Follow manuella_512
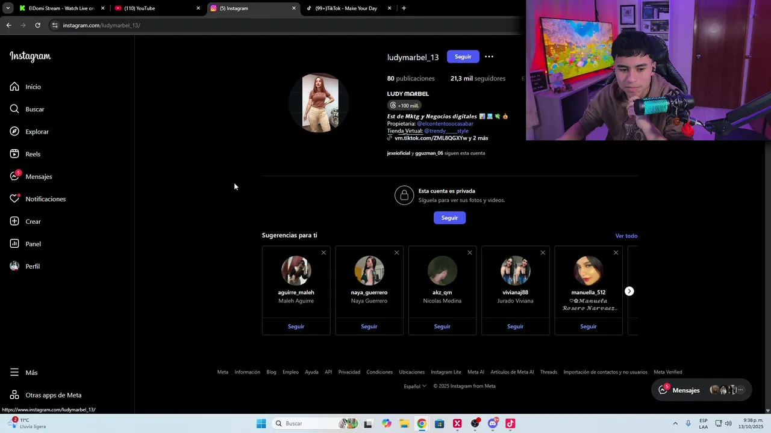This screenshot has width=771, height=433. (588, 327)
